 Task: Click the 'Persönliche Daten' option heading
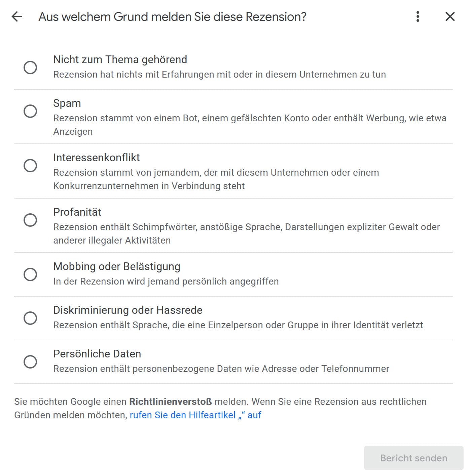pos(97,354)
